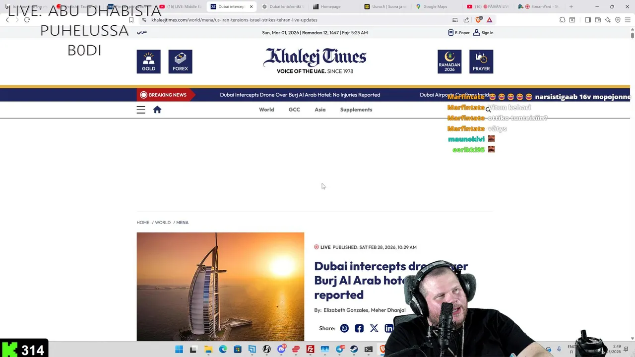Open the hamburger navigation menu
The width and height of the screenshot is (635, 357).
click(141, 110)
